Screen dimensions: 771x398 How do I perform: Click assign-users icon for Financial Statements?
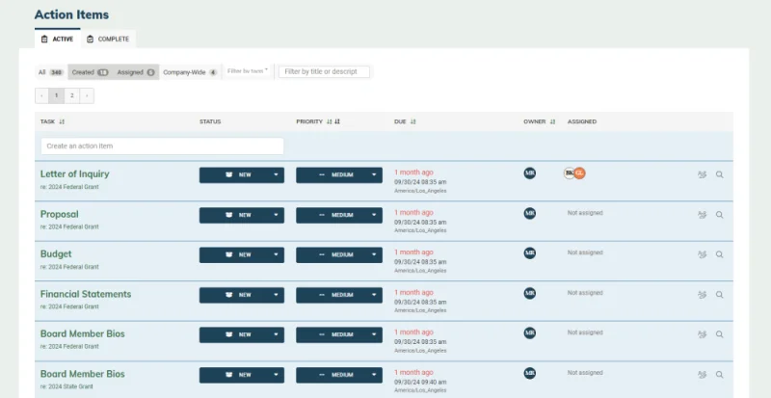click(x=703, y=295)
